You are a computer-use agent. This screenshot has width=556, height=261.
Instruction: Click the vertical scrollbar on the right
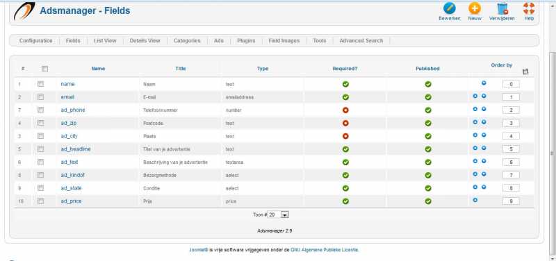pyautogui.click(x=552, y=153)
